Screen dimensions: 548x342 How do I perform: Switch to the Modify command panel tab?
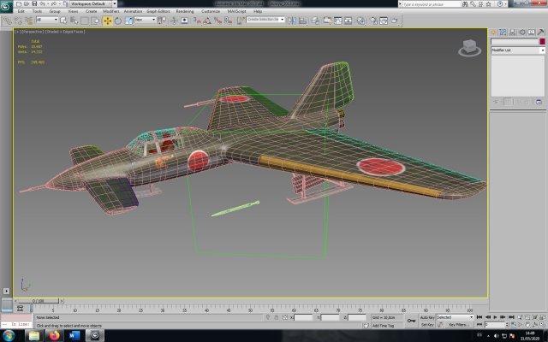point(503,32)
